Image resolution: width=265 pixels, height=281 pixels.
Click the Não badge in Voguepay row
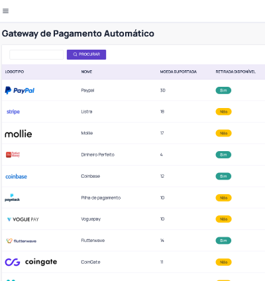(x=223, y=219)
